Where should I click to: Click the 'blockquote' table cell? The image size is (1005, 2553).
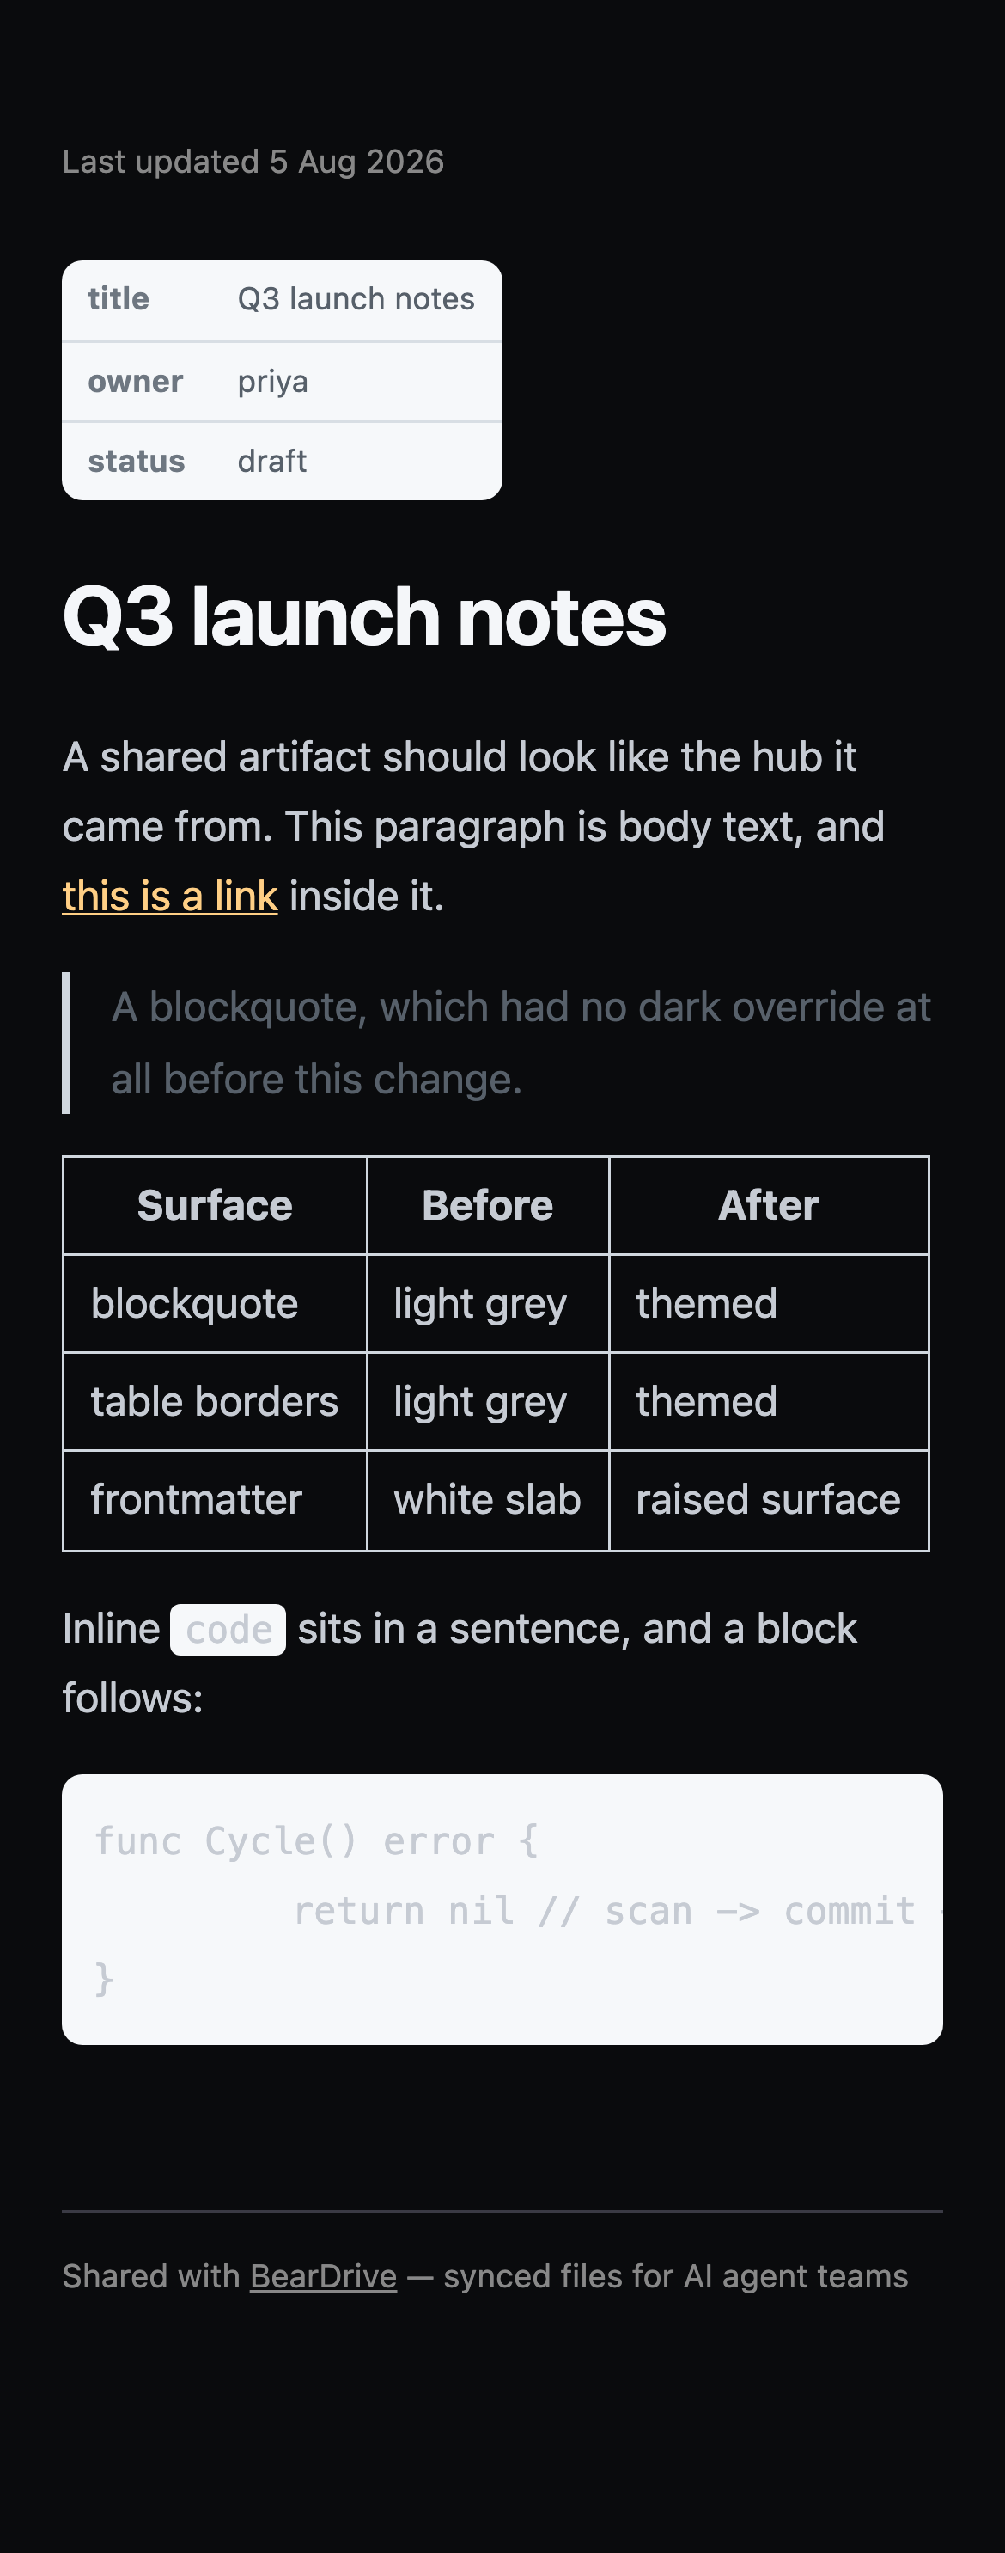(x=215, y=1304)
